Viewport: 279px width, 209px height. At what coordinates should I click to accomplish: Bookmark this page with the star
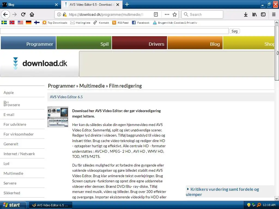175,14
